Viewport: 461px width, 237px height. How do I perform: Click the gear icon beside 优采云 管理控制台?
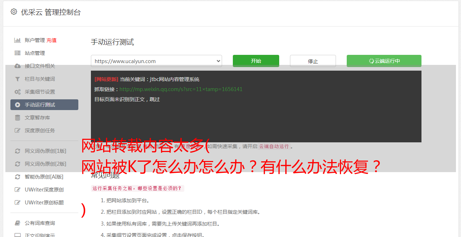point(14,12)
